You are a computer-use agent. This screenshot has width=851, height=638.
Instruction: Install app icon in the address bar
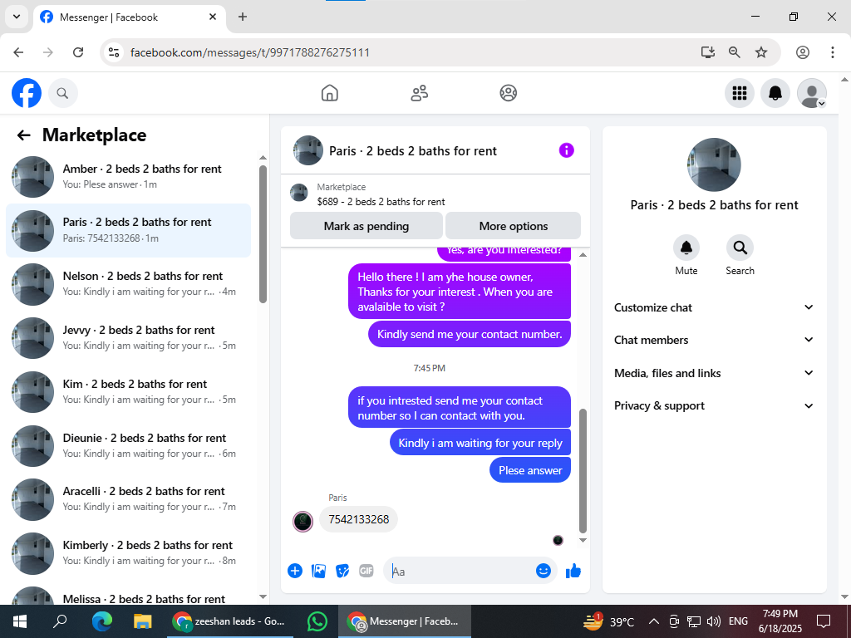[x=708, y=52]
